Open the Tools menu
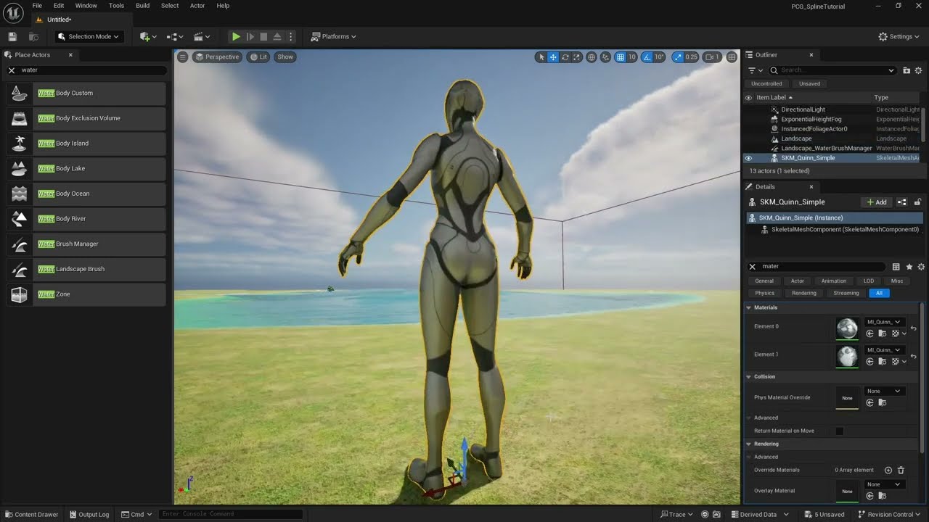This screenshot has width=929, height=522. pos(116,6)
